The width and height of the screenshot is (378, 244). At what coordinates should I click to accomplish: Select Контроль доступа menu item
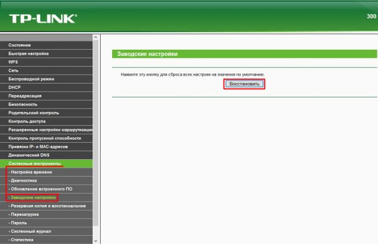pos(46,121)
